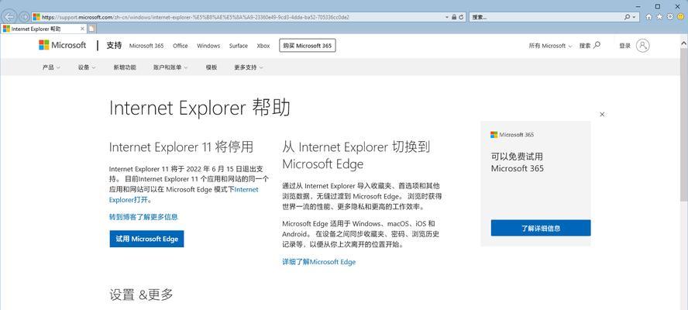
Task: Expand the 产品 dropdown menu
Action: point(51,67)
